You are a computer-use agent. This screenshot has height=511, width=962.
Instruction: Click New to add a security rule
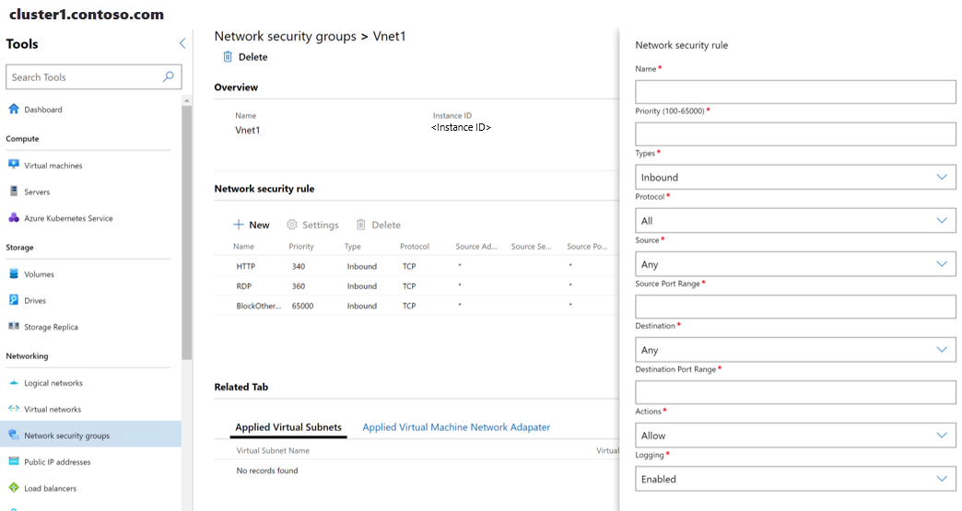[251, 225]
